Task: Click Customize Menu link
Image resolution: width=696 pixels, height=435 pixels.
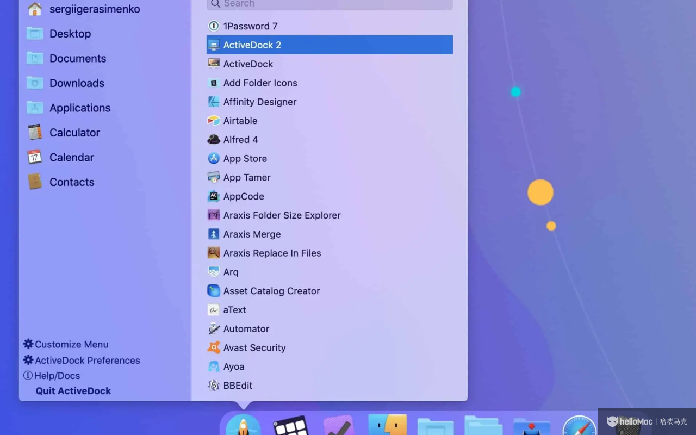Action: (66, 344)
